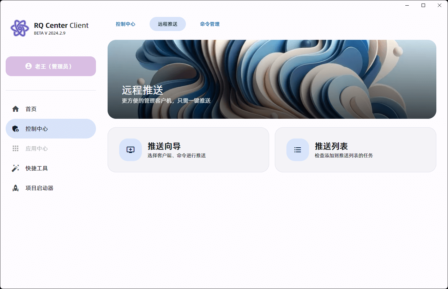Open the 命令管理 tab

point(210,24)
